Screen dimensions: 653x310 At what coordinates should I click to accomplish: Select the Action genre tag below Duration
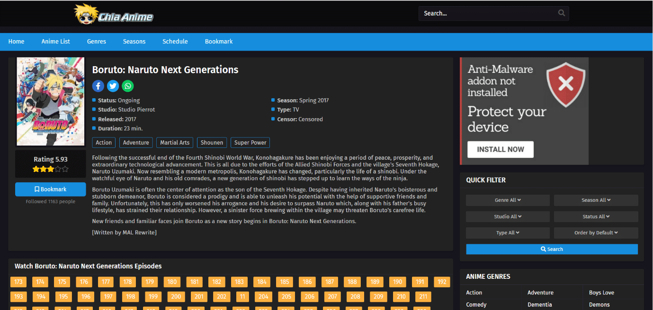[x=104, y=143]
